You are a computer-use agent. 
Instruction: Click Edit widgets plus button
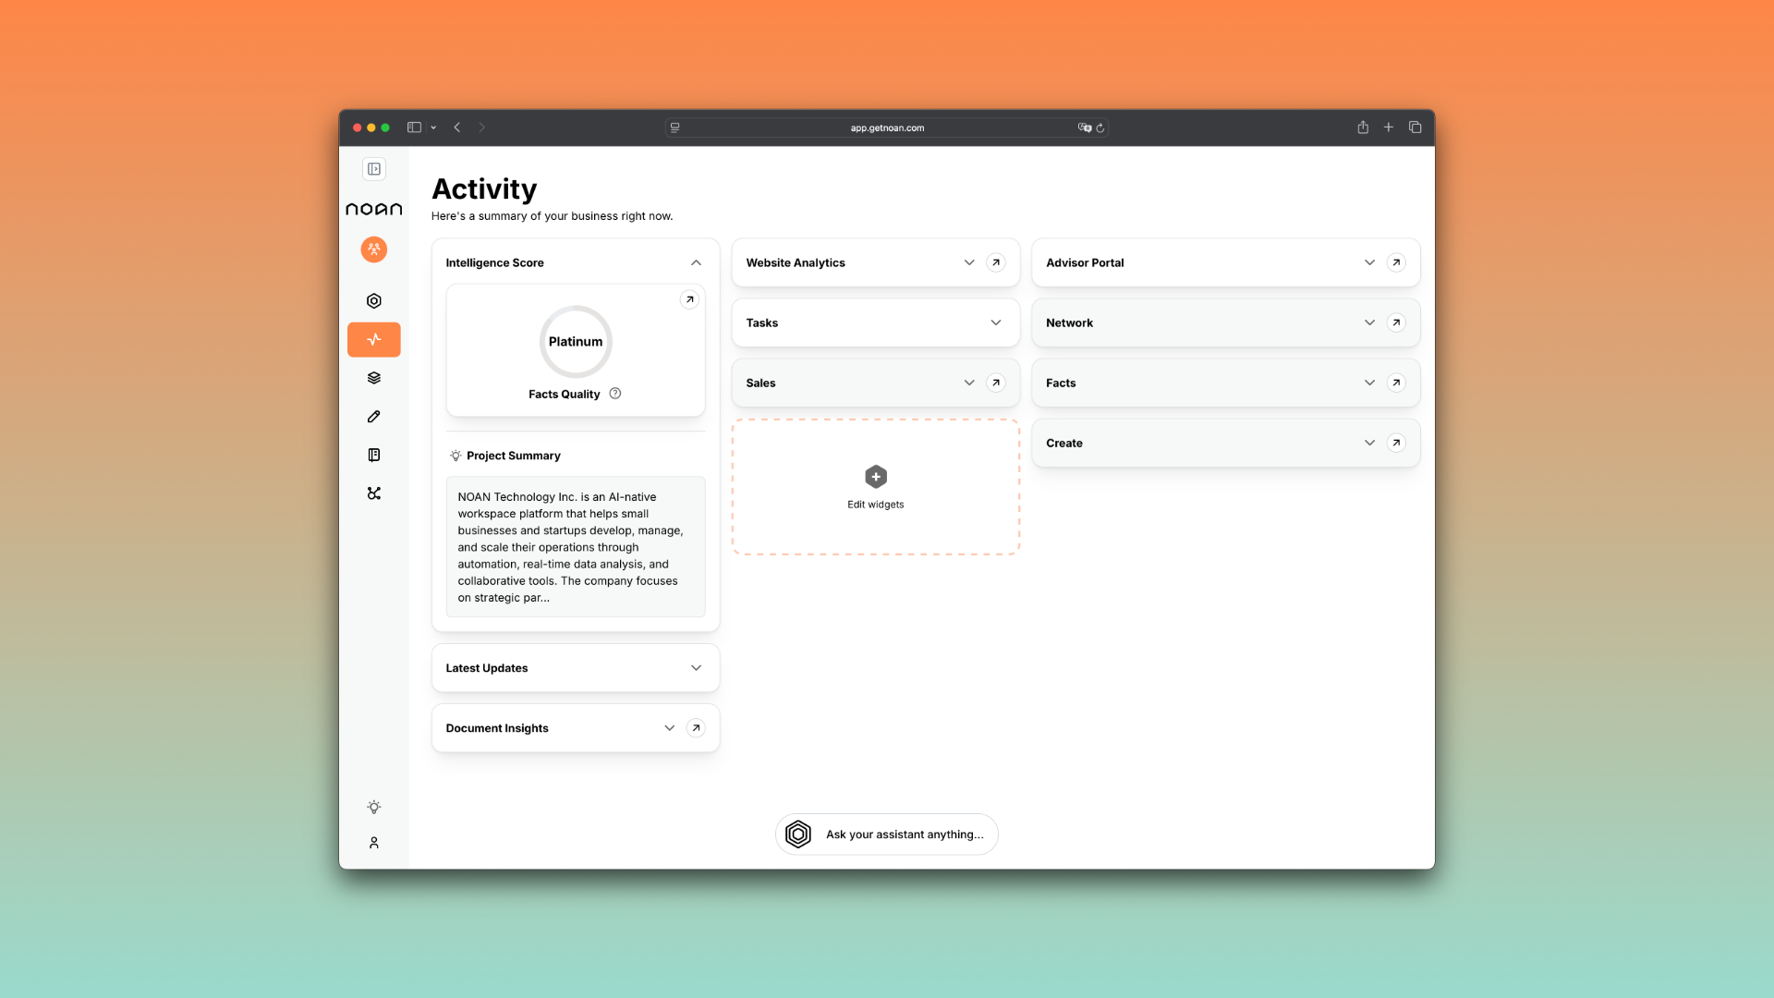coord(875,477)
